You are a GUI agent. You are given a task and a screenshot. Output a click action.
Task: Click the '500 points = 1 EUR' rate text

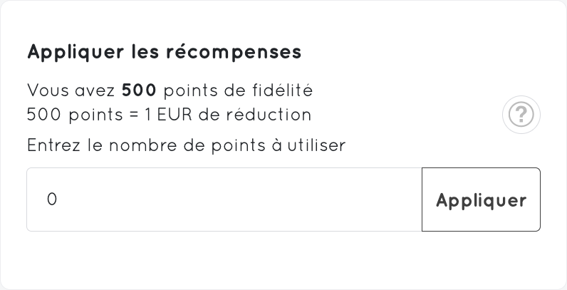tap(169, 114)
